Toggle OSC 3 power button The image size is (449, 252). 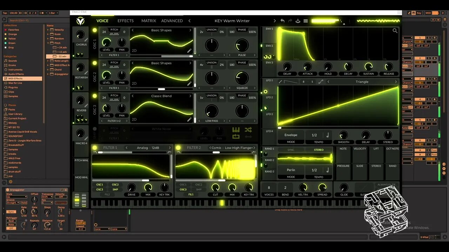click(94, 96)
